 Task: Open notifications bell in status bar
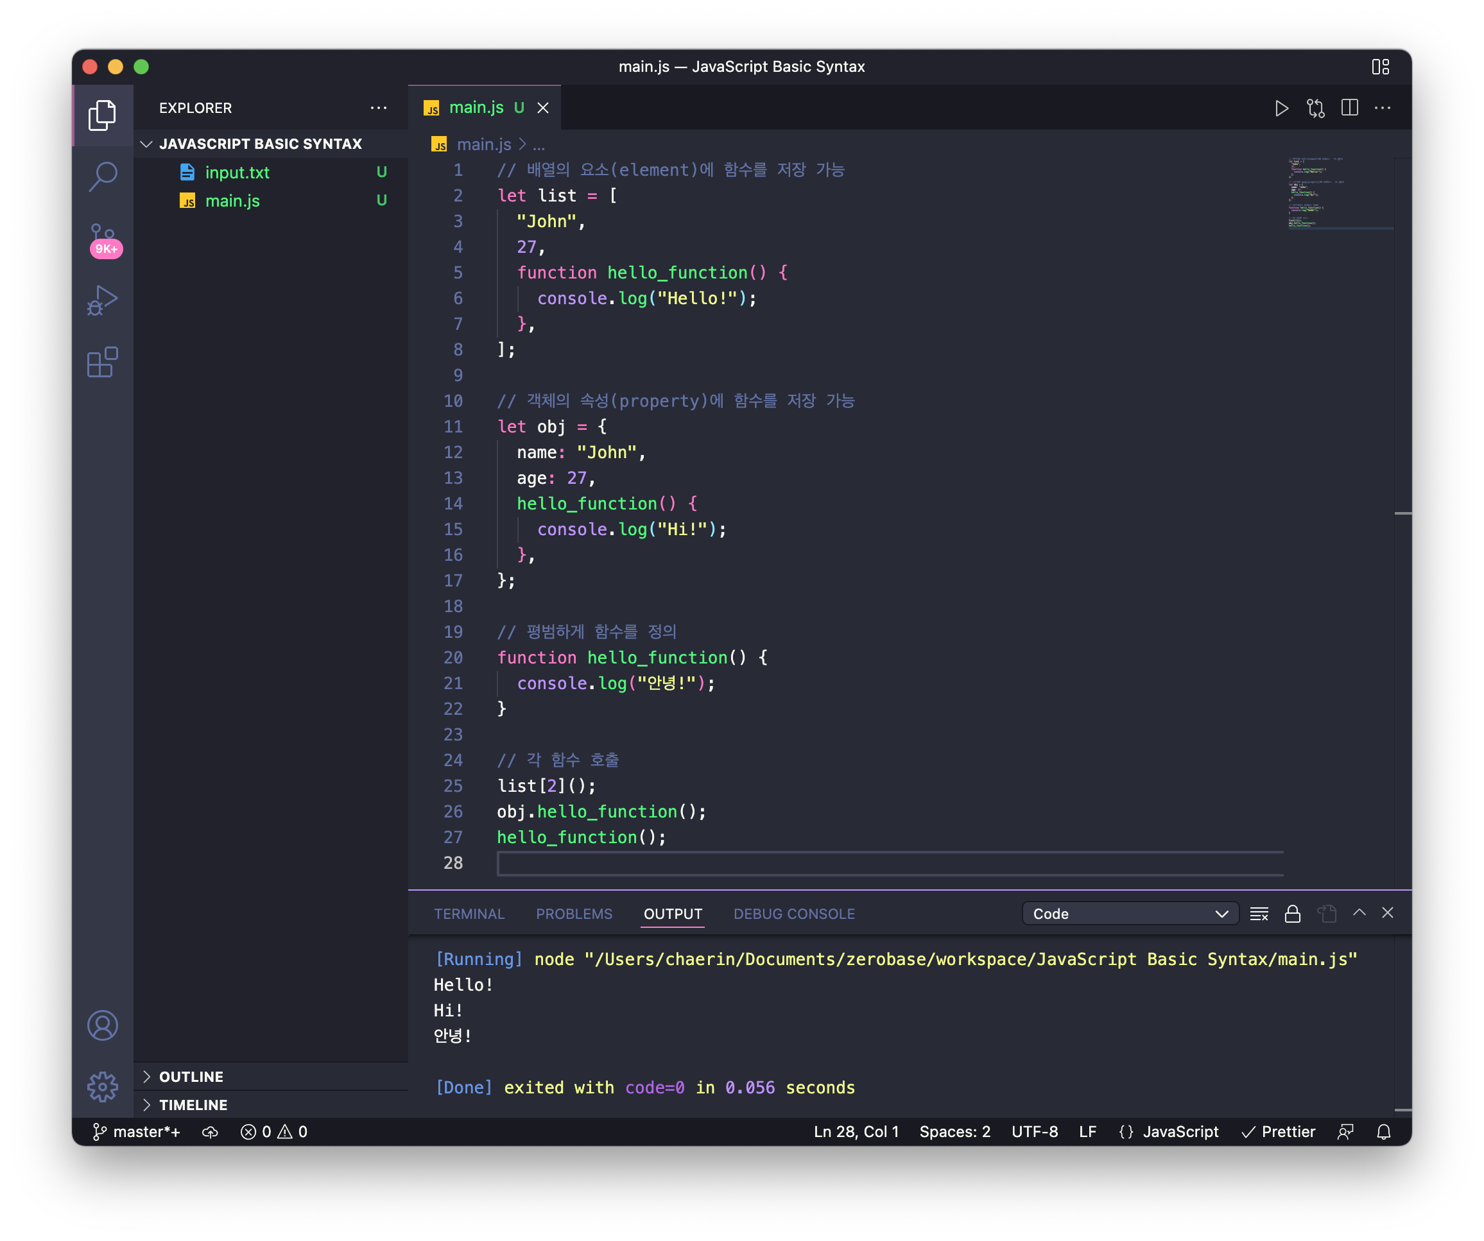pyautogui.click(x=1384, y=1131)
